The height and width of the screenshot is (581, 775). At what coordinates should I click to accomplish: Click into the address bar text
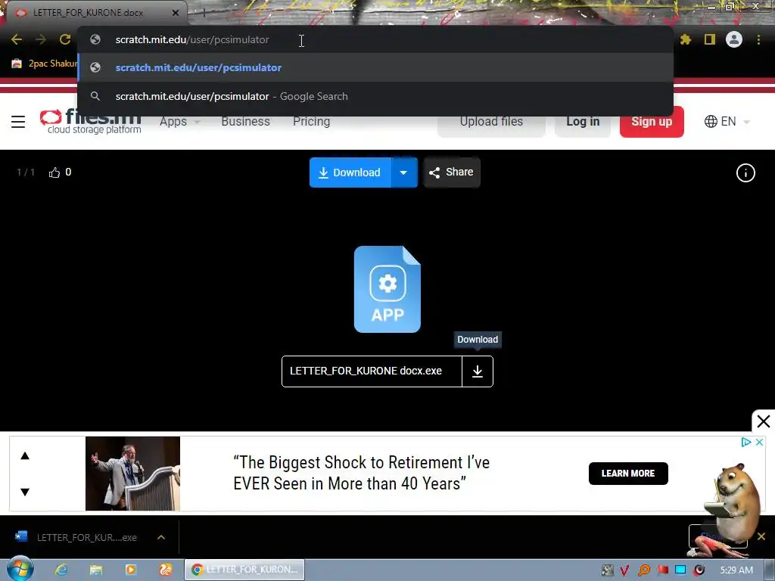click(192, 39)
